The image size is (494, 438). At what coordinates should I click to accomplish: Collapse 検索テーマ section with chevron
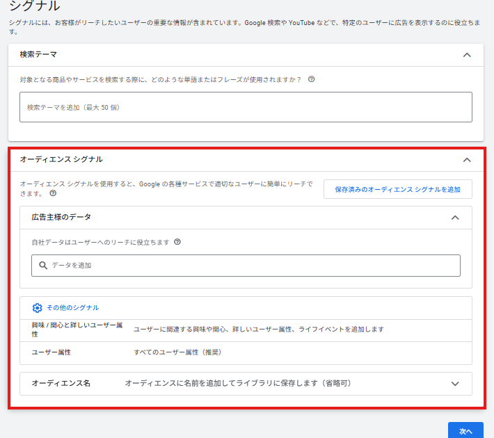(467, 54)
